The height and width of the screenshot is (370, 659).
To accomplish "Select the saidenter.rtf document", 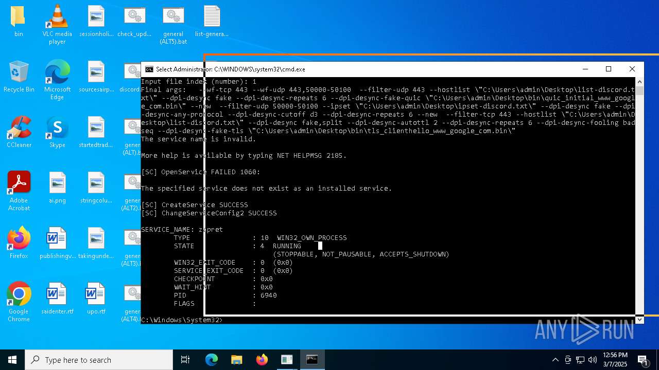I will 57,298.
